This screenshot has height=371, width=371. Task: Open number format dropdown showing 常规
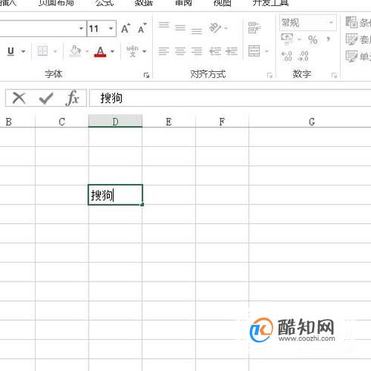coord(307,23)
